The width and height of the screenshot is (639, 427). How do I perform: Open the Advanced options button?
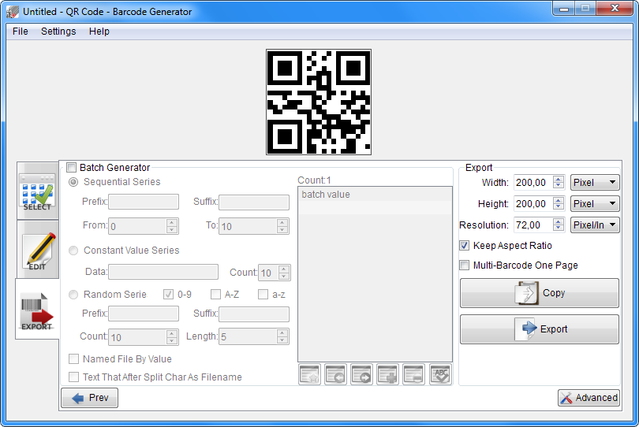point(589,398)
